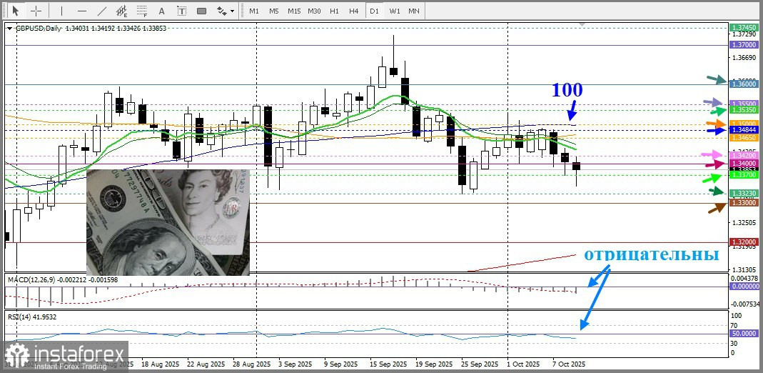Pick the horizontal line drawing tool

click(x=82, y=10)
